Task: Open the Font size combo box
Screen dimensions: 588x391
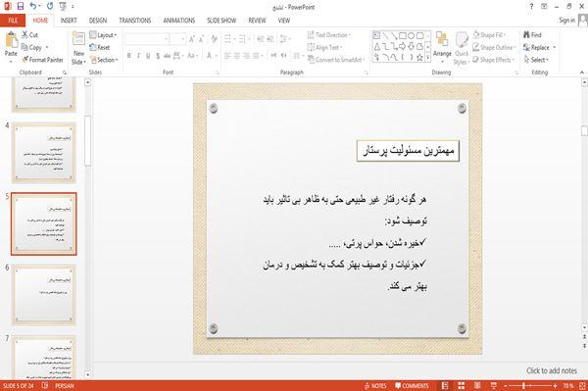Action: (177, 39)
